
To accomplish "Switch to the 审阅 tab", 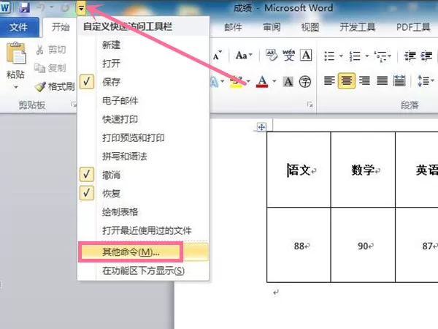I will tap(272, 28).
